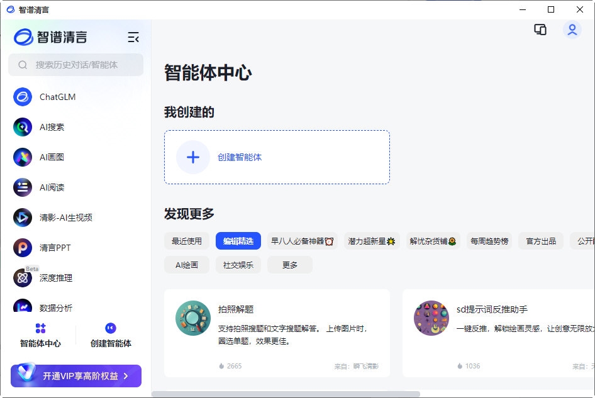
Task: Open the AI画图 icon in sidebar
Action: [x=23, y=157]
